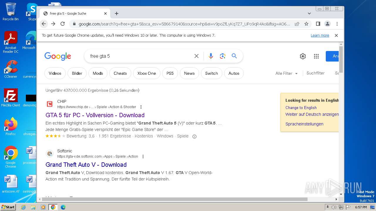Show the rating info icon for the CHIP result
Image resolution: width=376 pixels, height=211 pixels.
[x=194, y=136]
